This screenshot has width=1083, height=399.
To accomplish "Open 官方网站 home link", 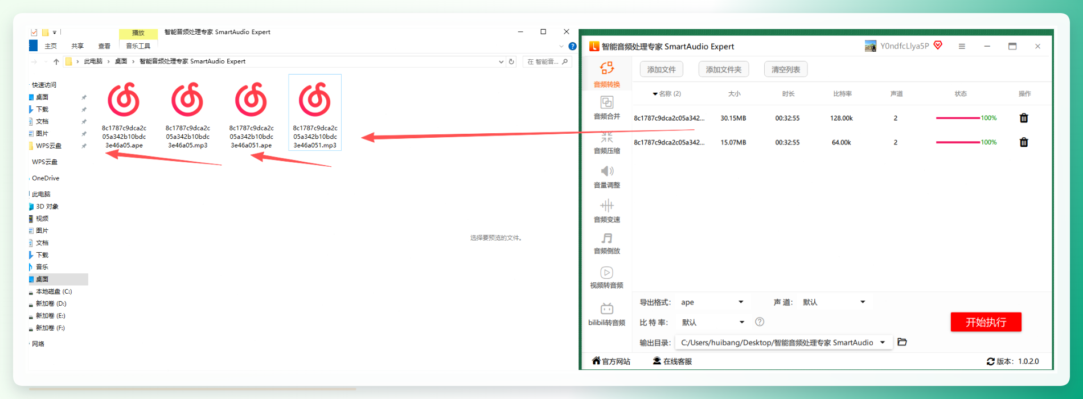I will click(611, 361).
